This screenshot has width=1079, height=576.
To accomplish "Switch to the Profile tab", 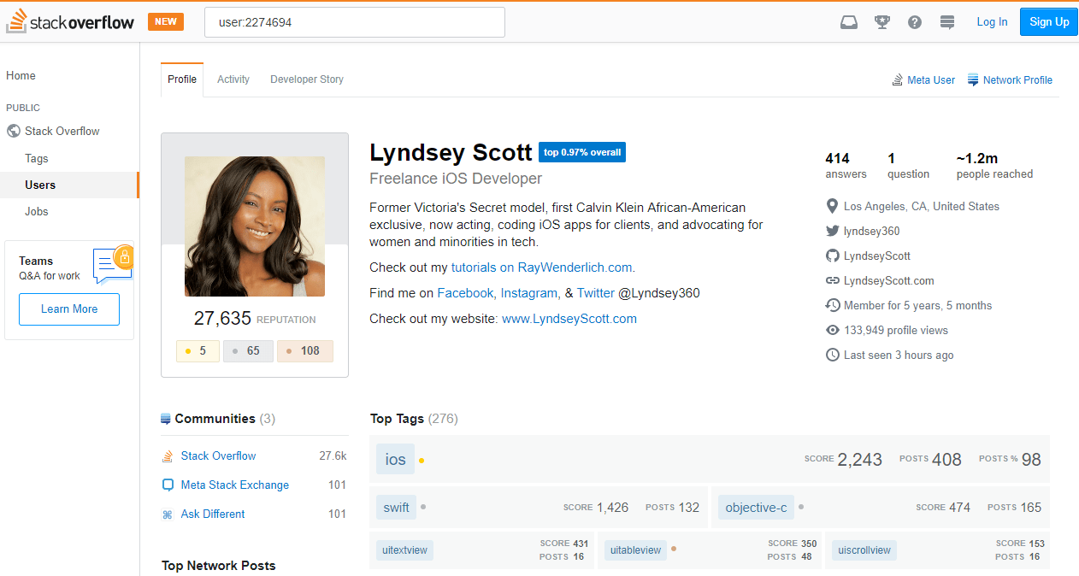I will point(182,79).
